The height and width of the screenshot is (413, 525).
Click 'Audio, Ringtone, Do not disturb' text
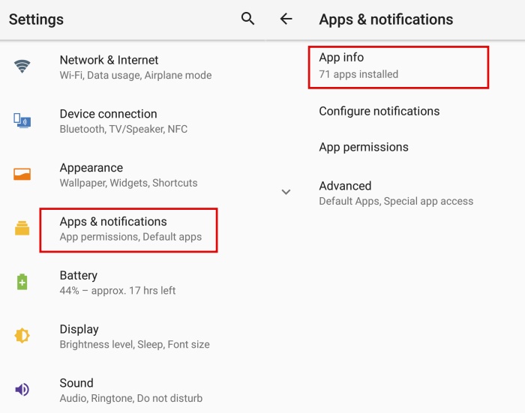pyautogui.click(x=131, y=398)
